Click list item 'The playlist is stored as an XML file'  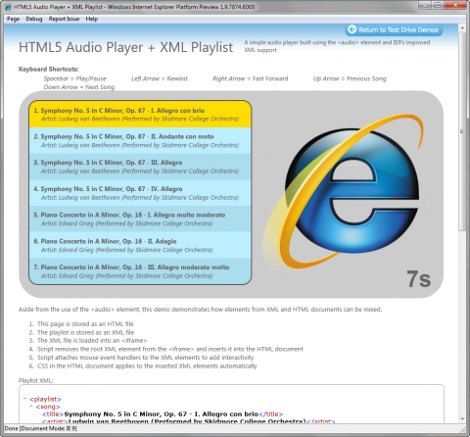85,332
